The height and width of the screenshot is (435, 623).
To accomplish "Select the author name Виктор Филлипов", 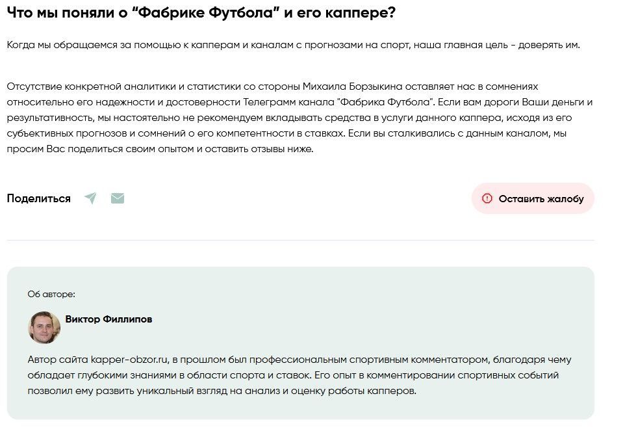I will (x=108, y=319).
